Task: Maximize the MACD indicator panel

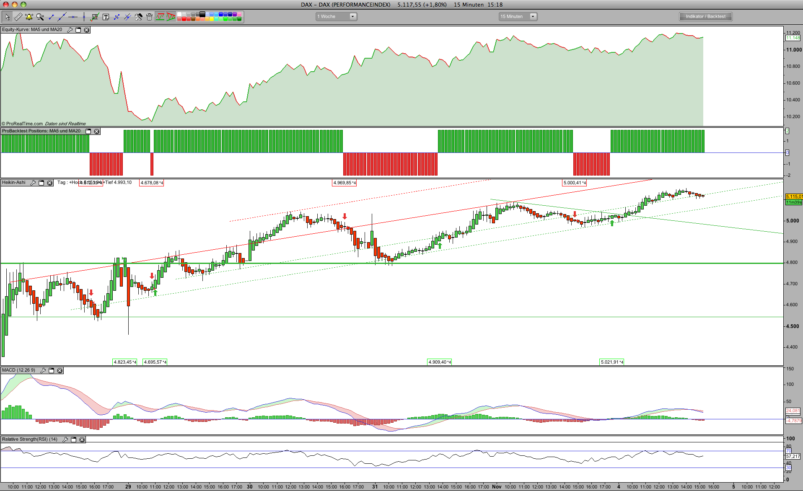Action: pos(52,370)
